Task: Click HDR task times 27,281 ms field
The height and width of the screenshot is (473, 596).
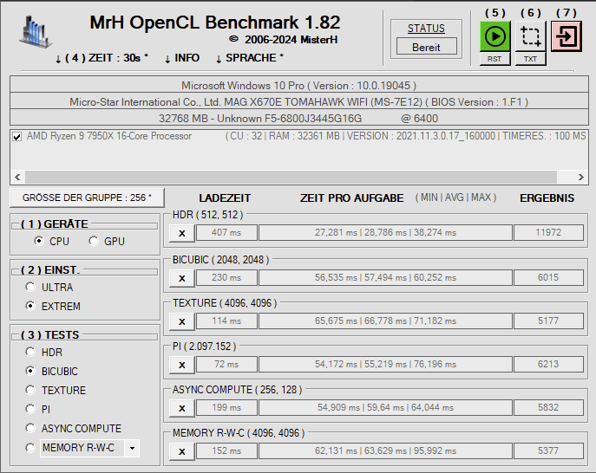Action: click(x=385, y=232)
